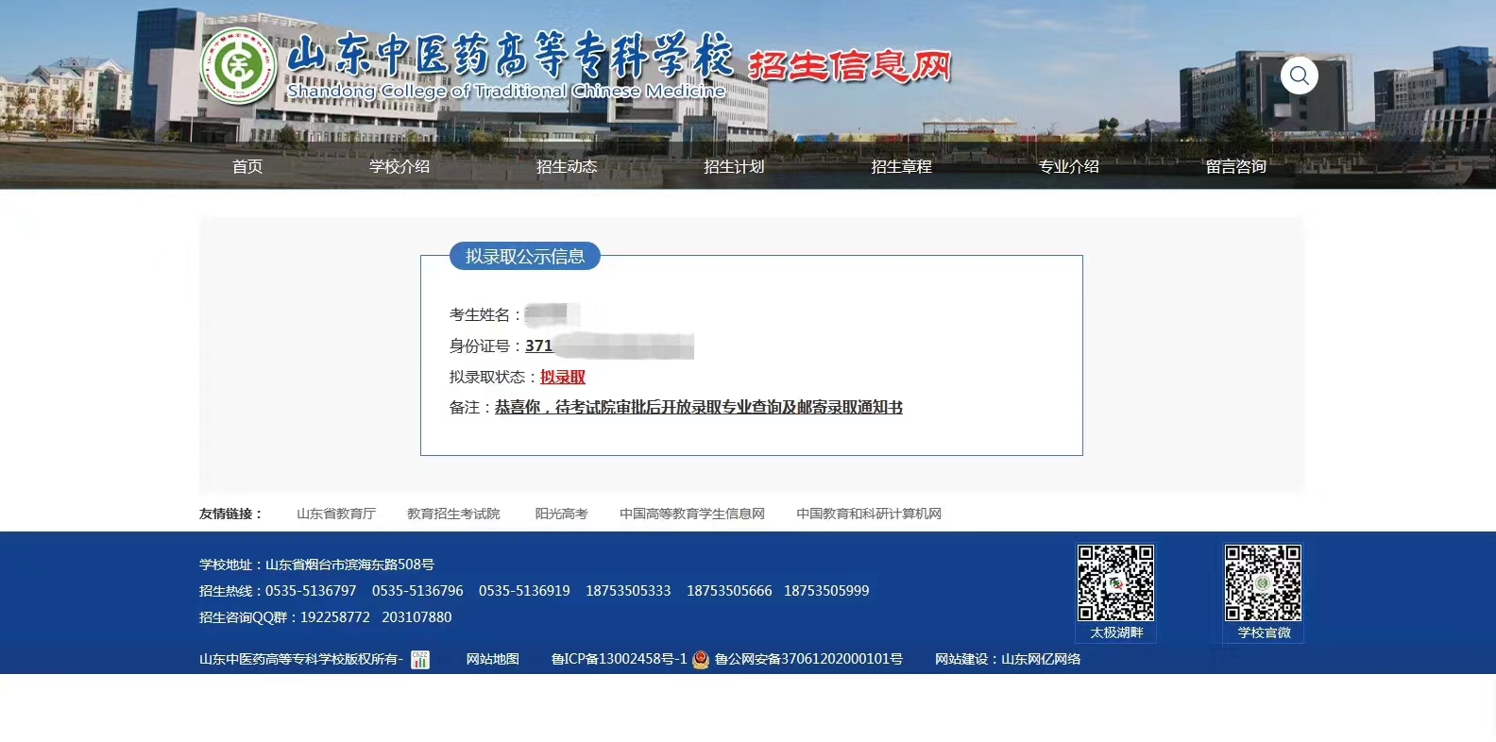Open 网站地图 footer link
Viewport: 1496px width, 742px height.
click(x=493, y=659)
